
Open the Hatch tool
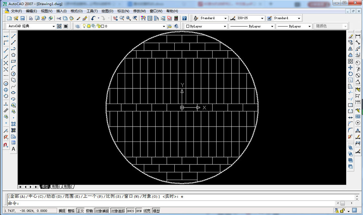click(x=14, y=124)
